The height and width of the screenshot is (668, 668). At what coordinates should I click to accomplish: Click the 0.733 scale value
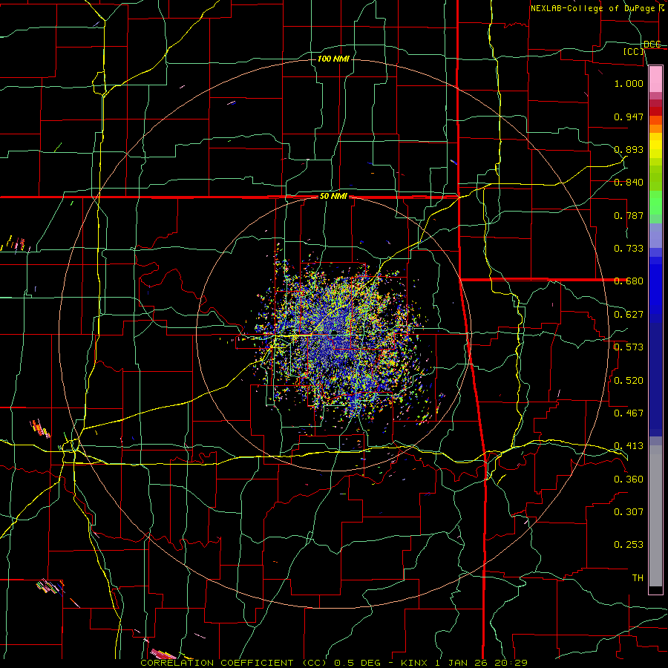tap(629, 249)
